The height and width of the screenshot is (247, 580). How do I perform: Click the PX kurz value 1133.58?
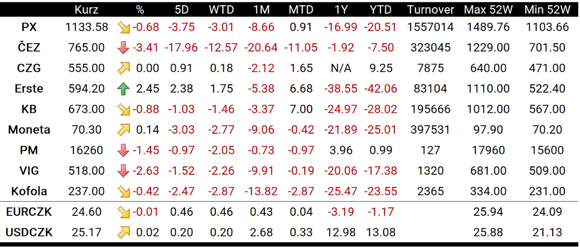pos(86,27)
